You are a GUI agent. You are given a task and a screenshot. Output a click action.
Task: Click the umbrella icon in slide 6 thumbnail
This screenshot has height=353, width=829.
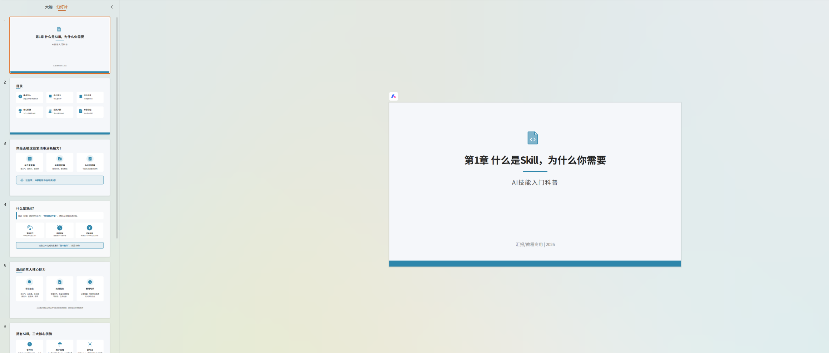tap(60, 344)
